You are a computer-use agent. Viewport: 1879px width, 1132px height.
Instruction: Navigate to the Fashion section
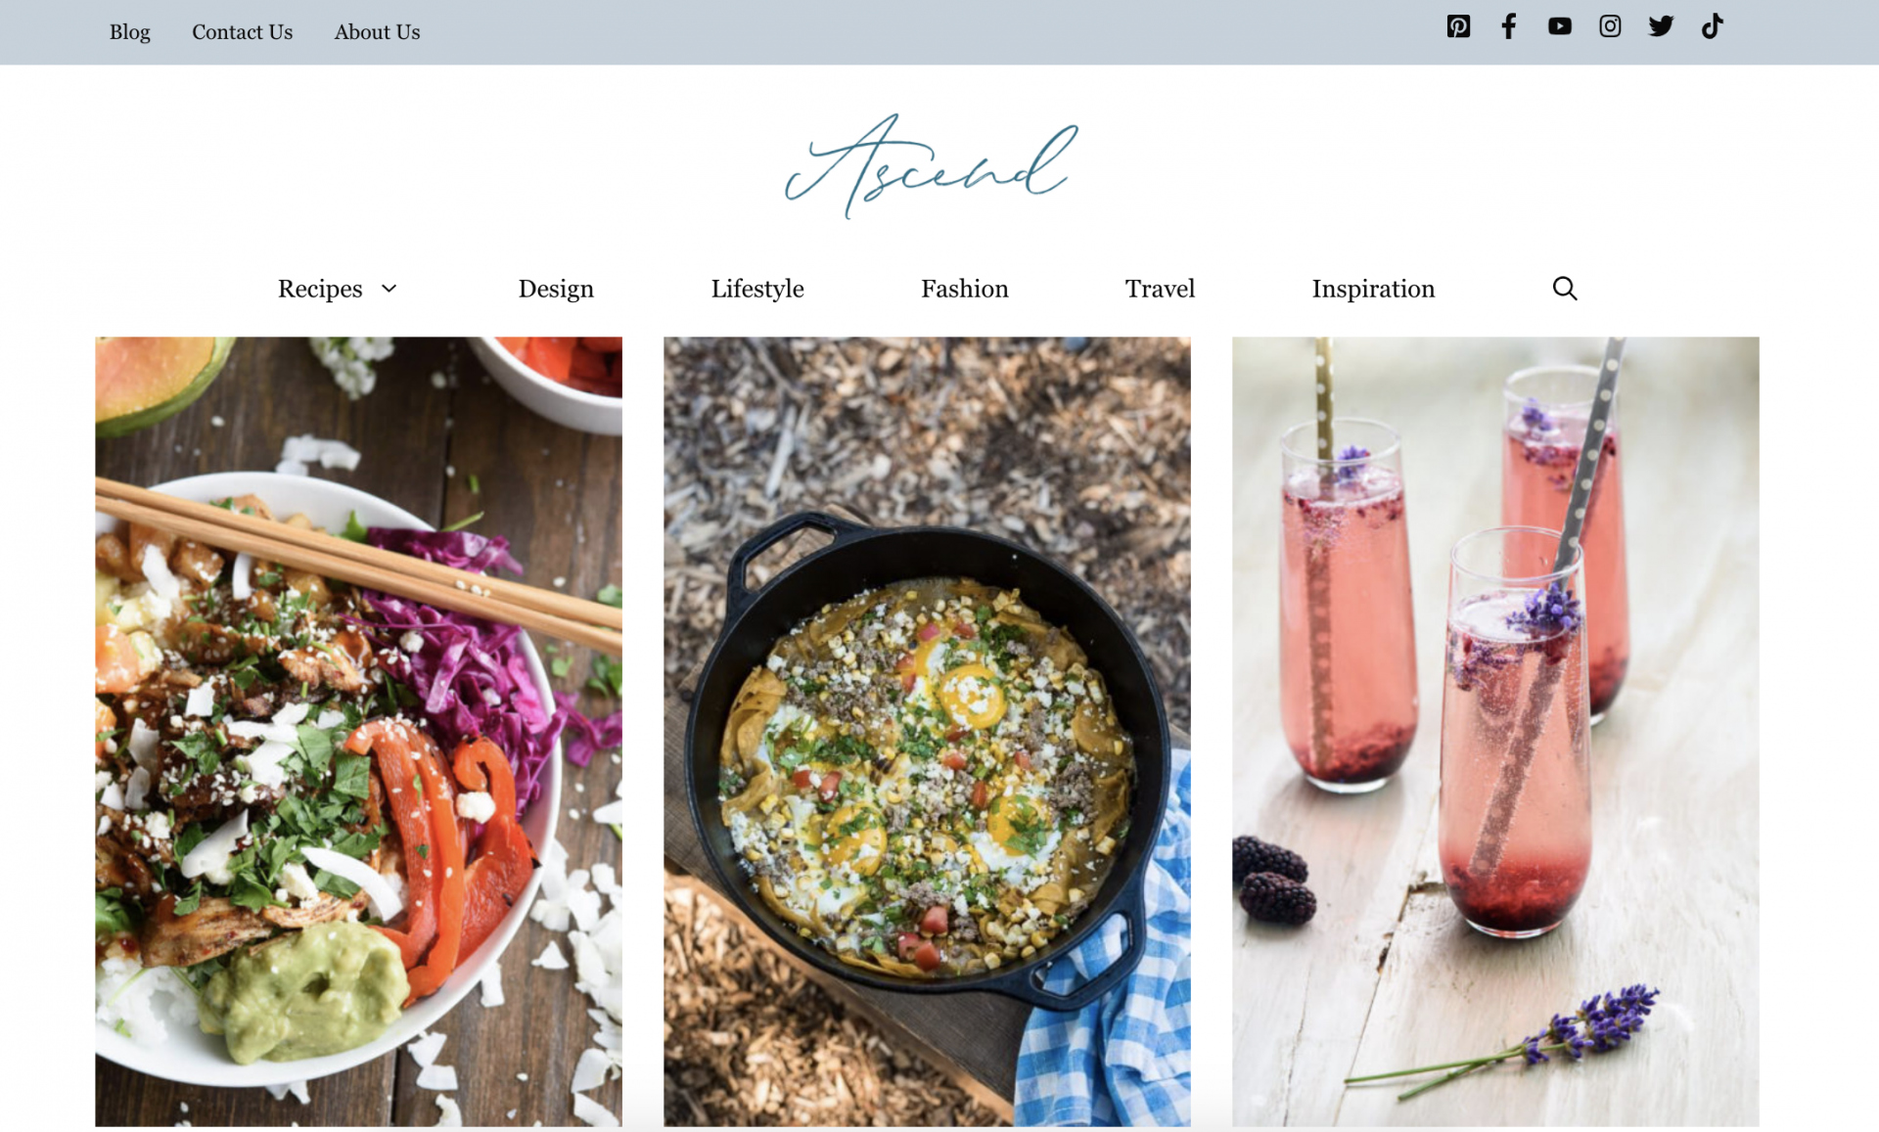(964, 289)
